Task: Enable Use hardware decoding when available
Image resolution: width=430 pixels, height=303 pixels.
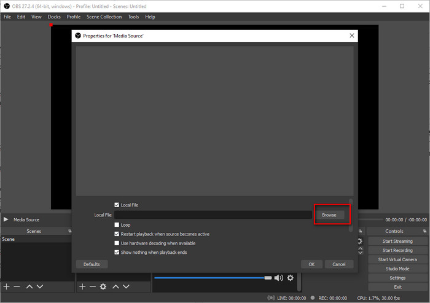Action: click(117, 243)
